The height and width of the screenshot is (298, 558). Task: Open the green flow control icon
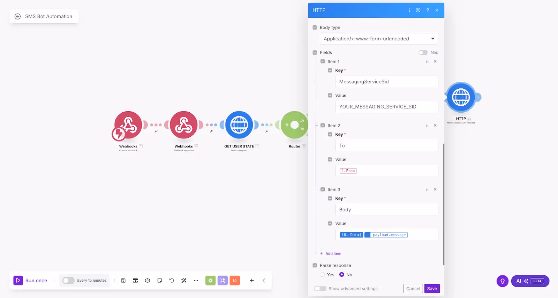click(210, 280)
